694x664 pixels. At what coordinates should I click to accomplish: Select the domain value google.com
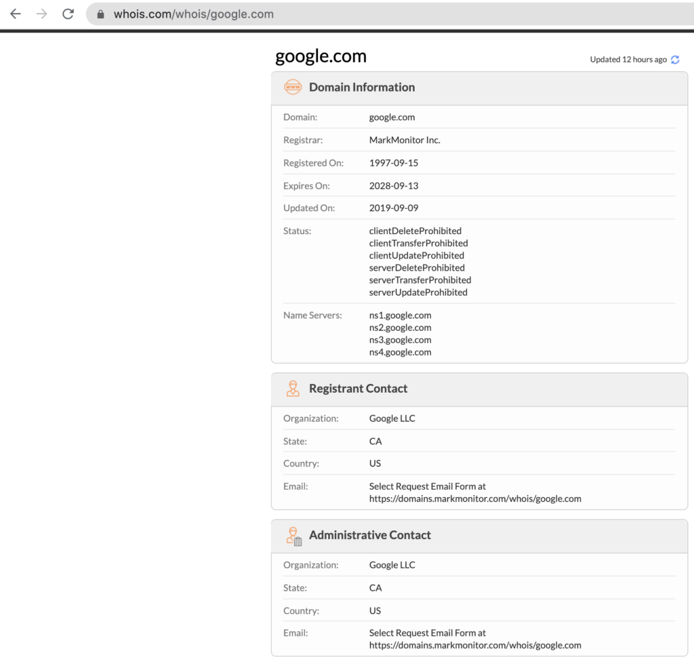(392, 117)
